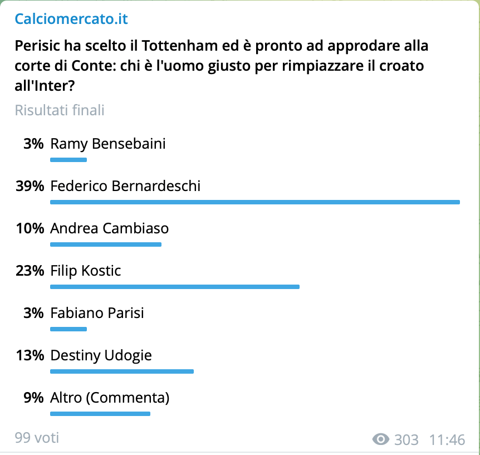The height and width of the screenshot is (455, 480).
Task: Click the views eye icon
Action: pyautogui.click(x=381, y=439)
